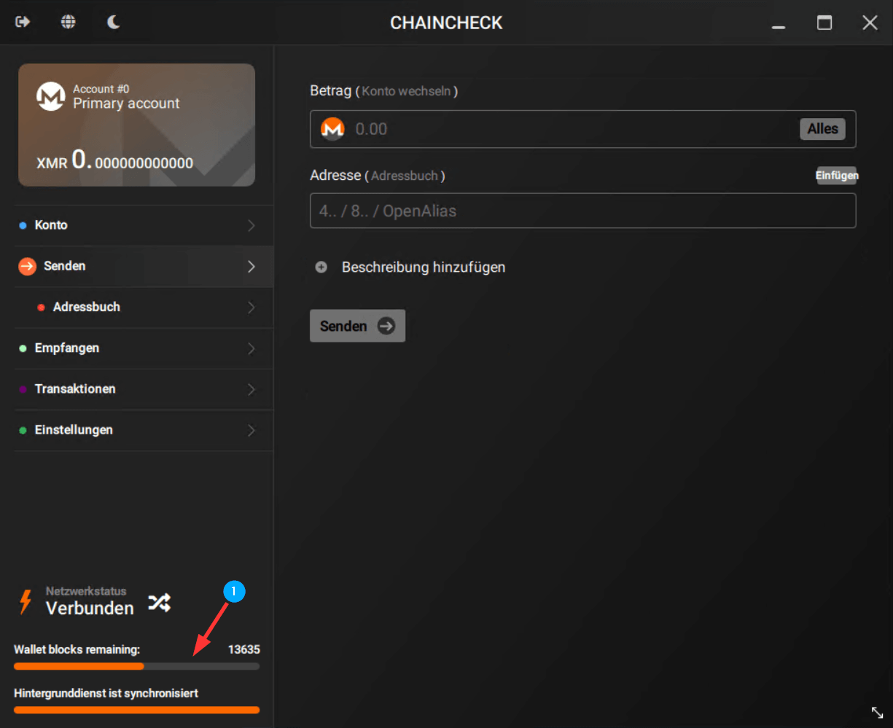Focus the address input field
The image size is (893, 728).
pyautogui.click(x=582, y=211)
